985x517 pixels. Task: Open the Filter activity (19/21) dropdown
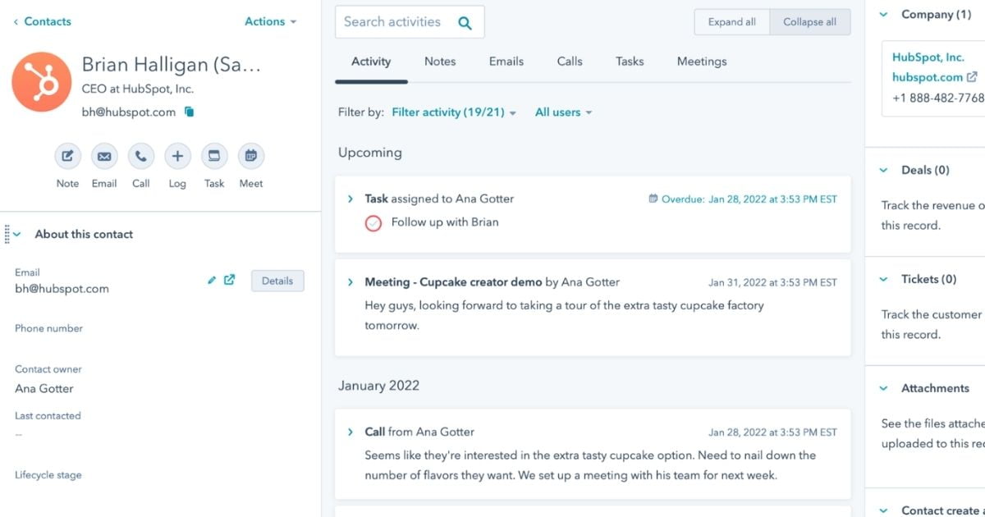point(454,112)
